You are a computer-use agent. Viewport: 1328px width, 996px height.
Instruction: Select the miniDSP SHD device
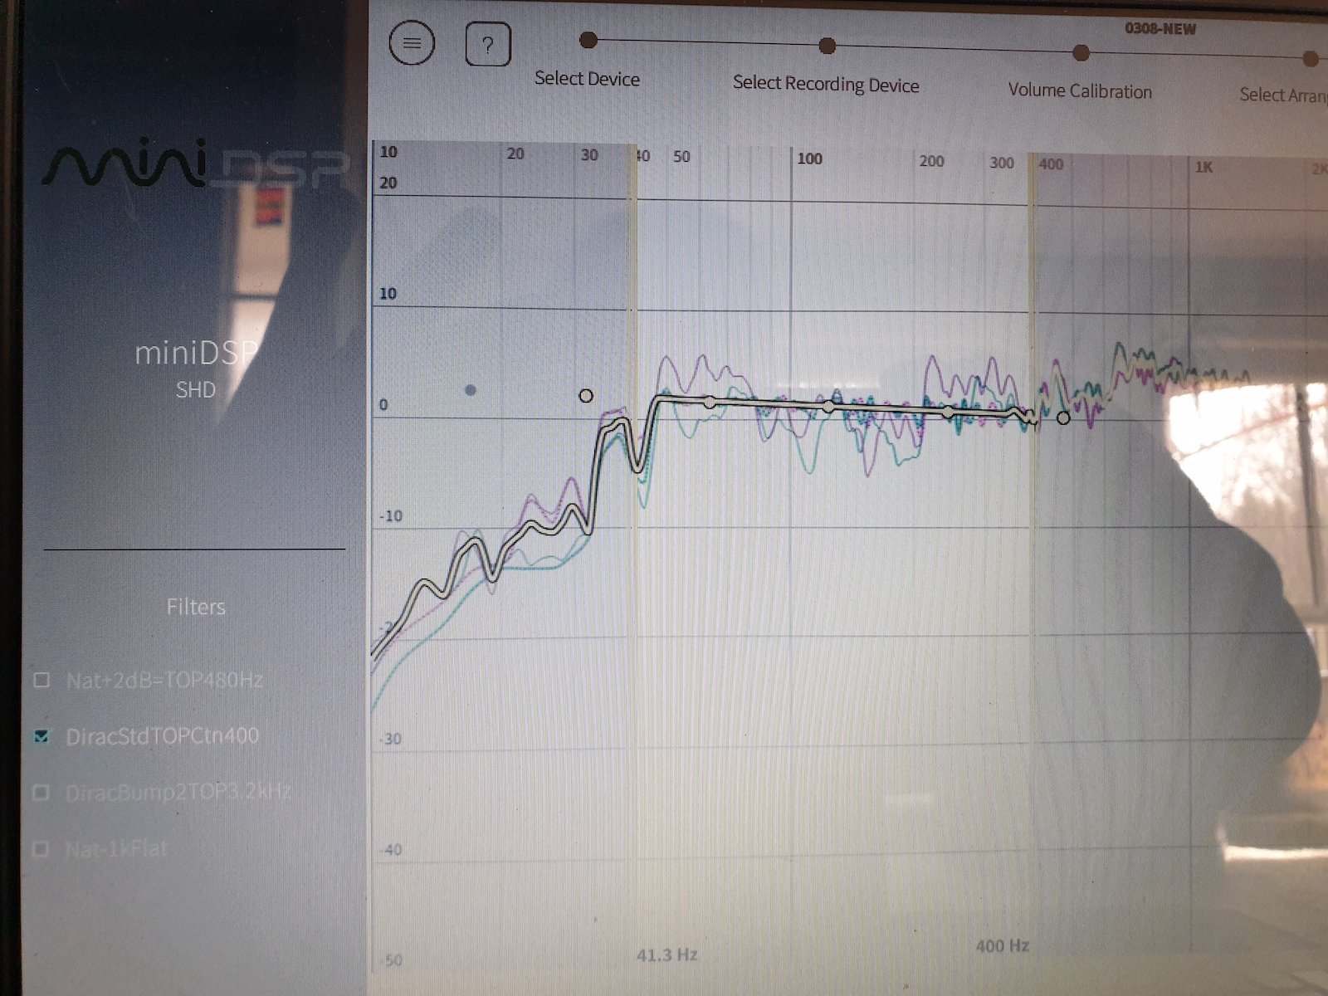195,368
